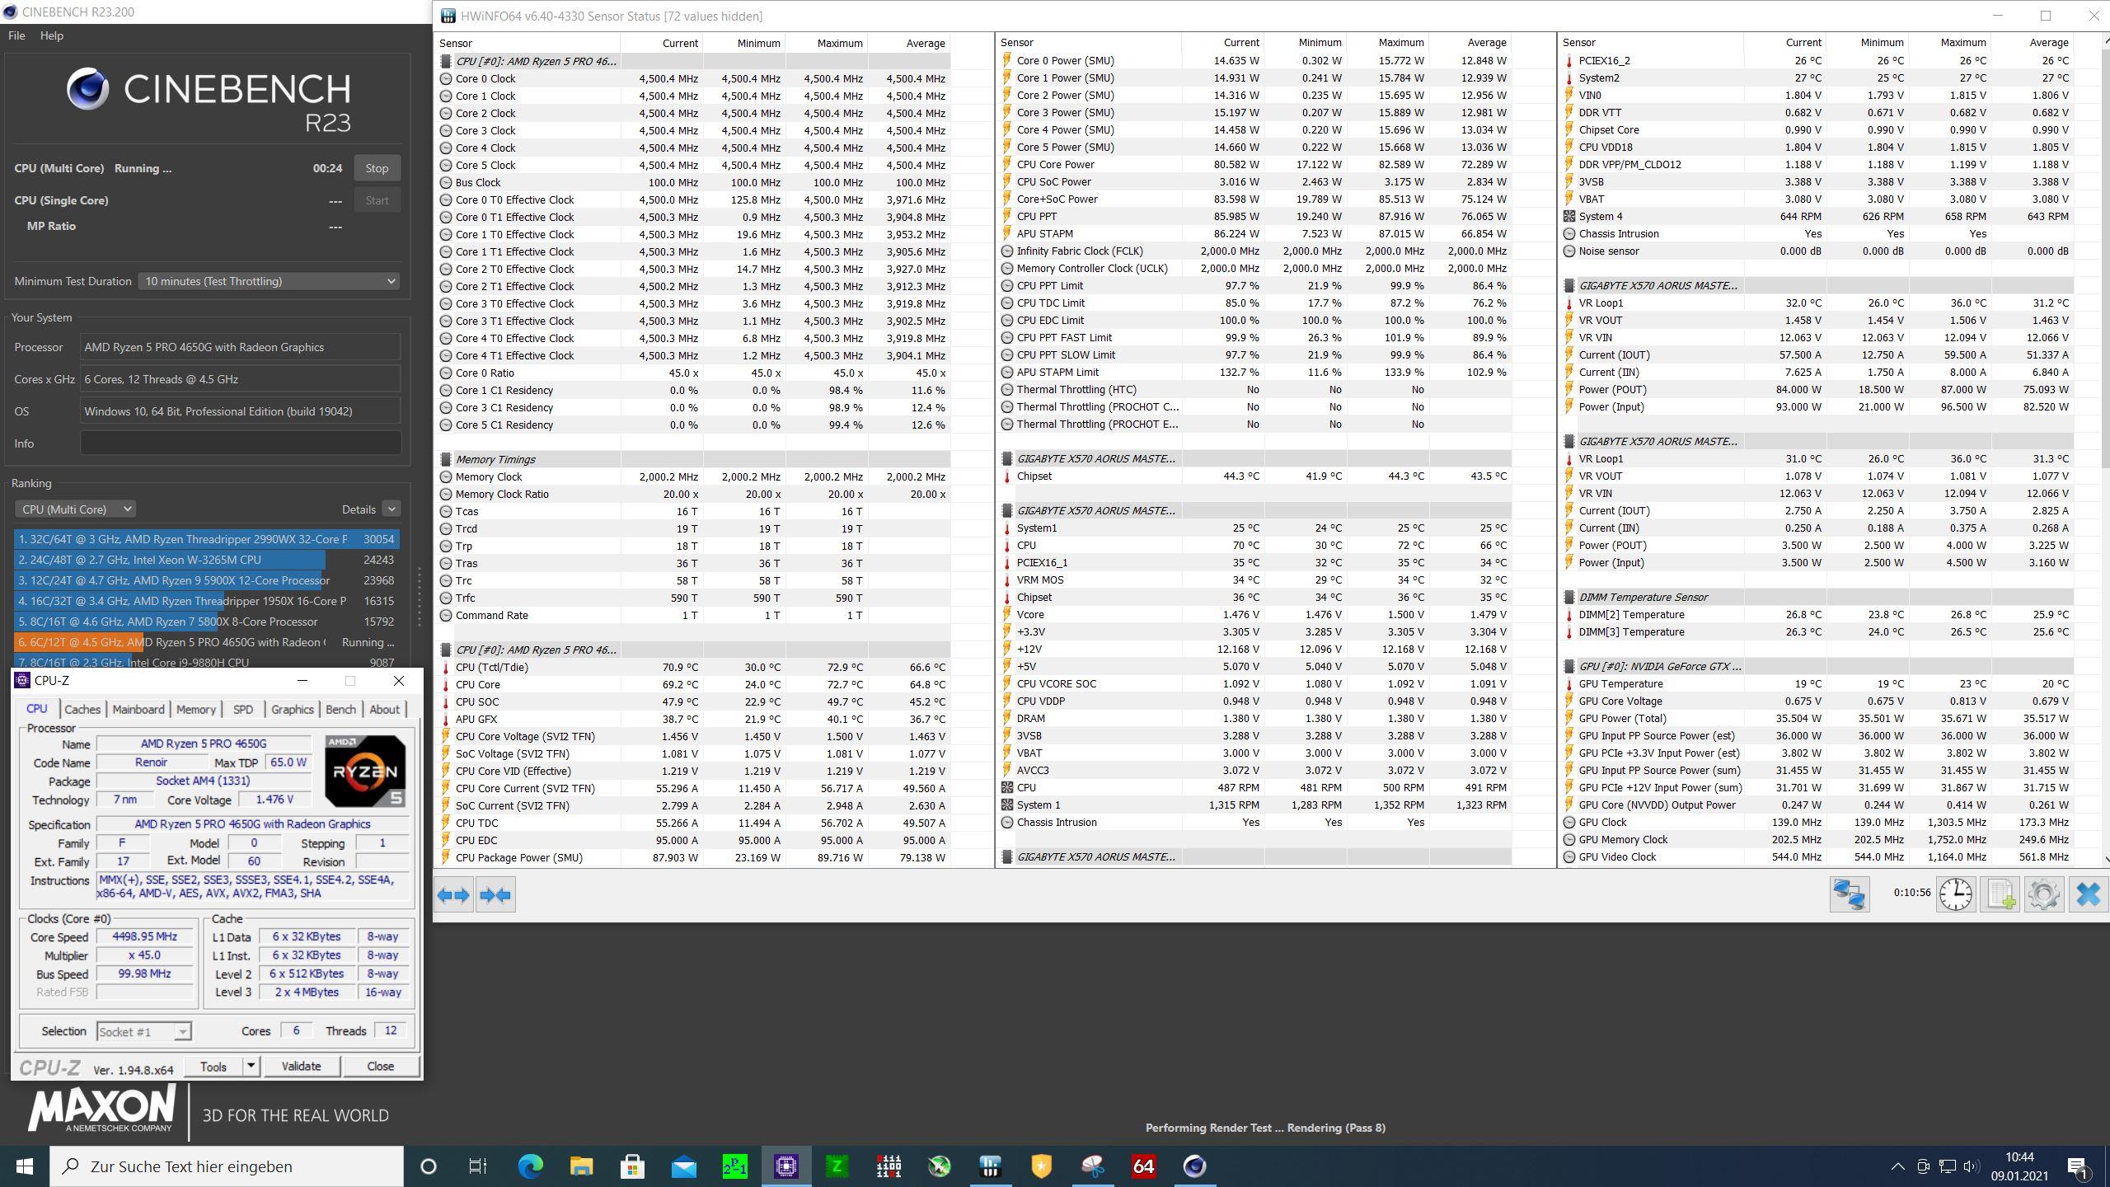Launch Microsoft Edge from taskbar

point(531,1166)
